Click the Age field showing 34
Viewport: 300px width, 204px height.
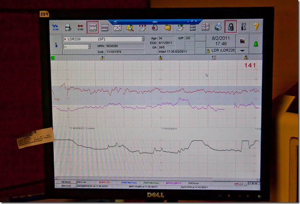pos(166,38)
